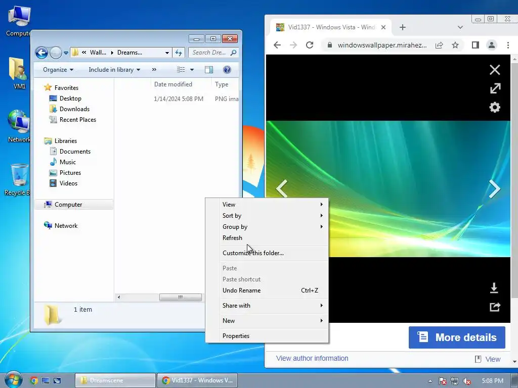518x388 pixels.
Task: Open the Organize menu
Action: coord(58,70)
